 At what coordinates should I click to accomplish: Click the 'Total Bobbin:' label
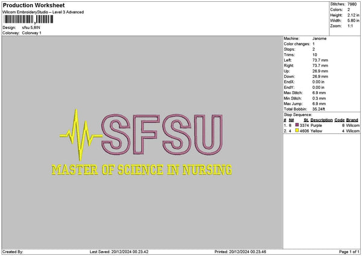pyautogui.click(x=295, y=109)
